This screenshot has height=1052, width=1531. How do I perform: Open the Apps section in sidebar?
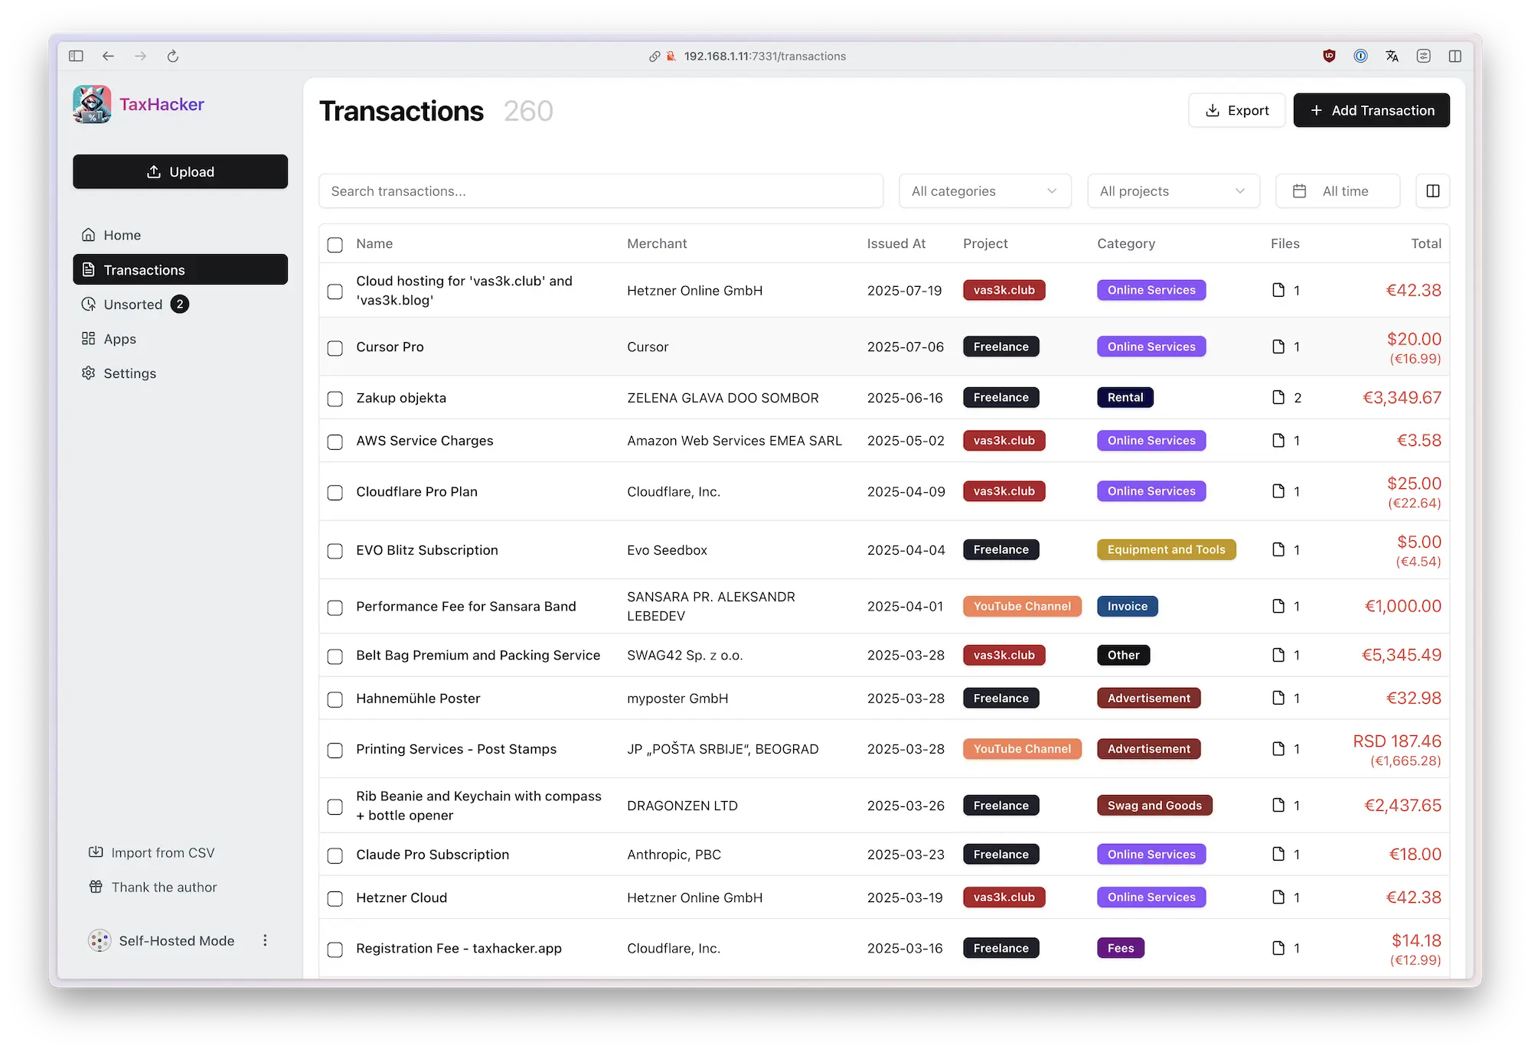pos(119,339)
